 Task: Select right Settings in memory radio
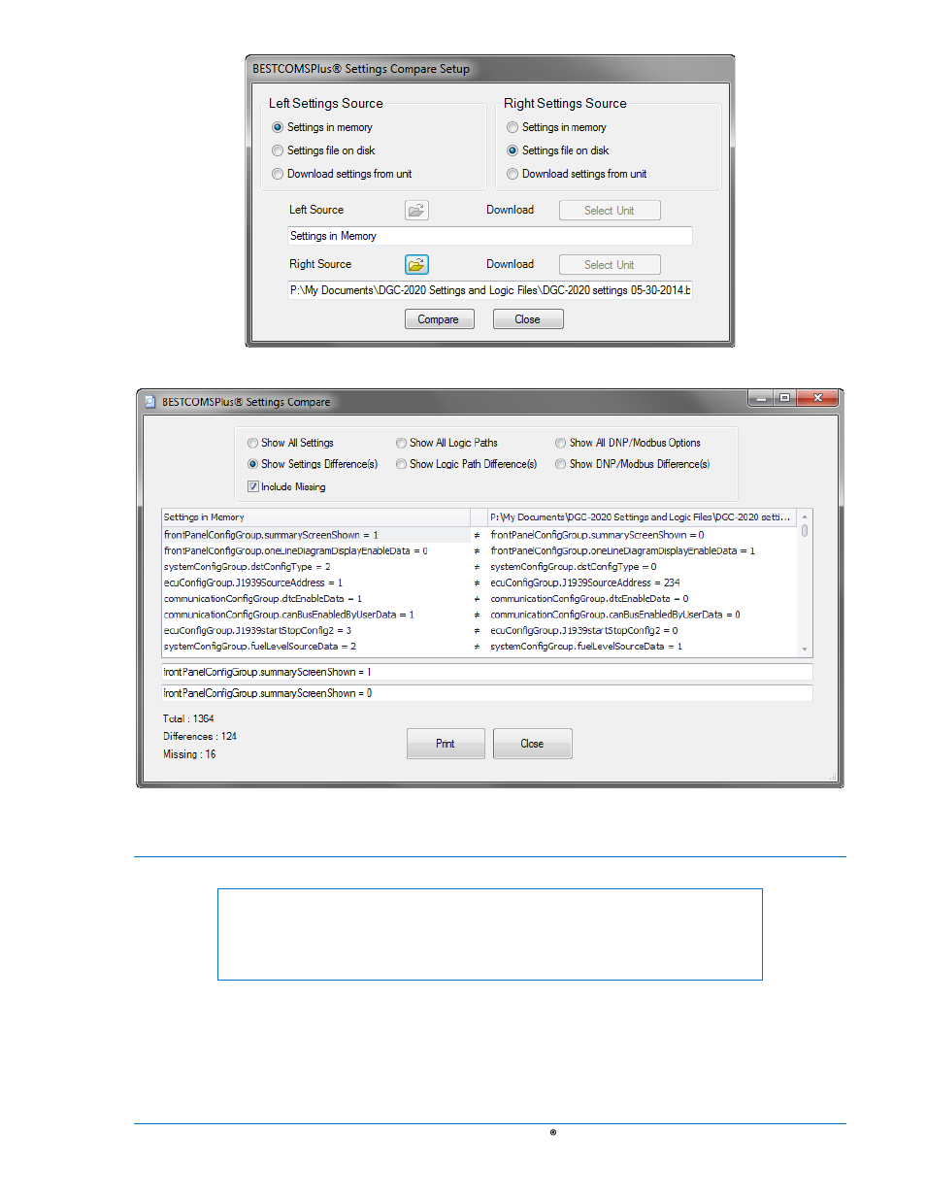513,127
